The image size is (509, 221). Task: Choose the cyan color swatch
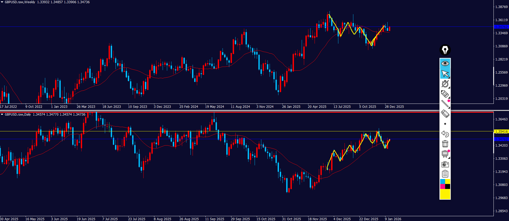(x=442, y=182)
